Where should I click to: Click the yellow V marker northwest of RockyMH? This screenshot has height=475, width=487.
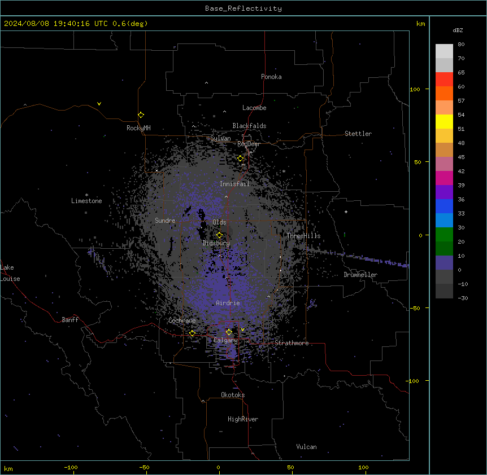(99, 104)
